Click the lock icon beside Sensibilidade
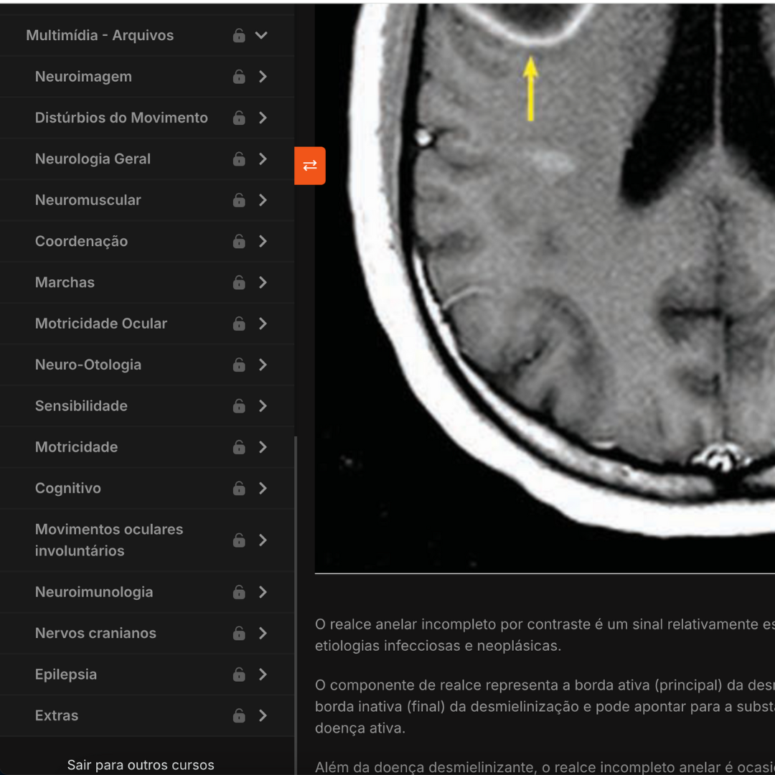This screenshot has width=775, height=775. [239, 405]
